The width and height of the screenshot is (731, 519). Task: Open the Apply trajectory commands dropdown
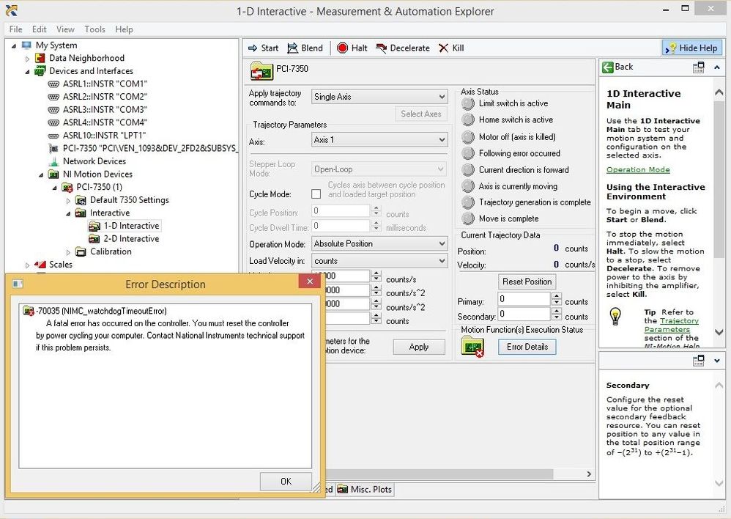441,97
